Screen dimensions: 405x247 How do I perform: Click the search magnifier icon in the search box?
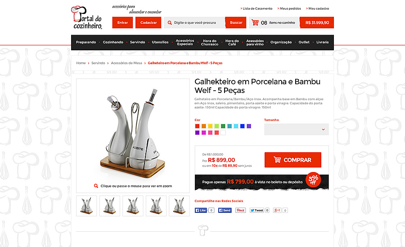tap(170, 23)
